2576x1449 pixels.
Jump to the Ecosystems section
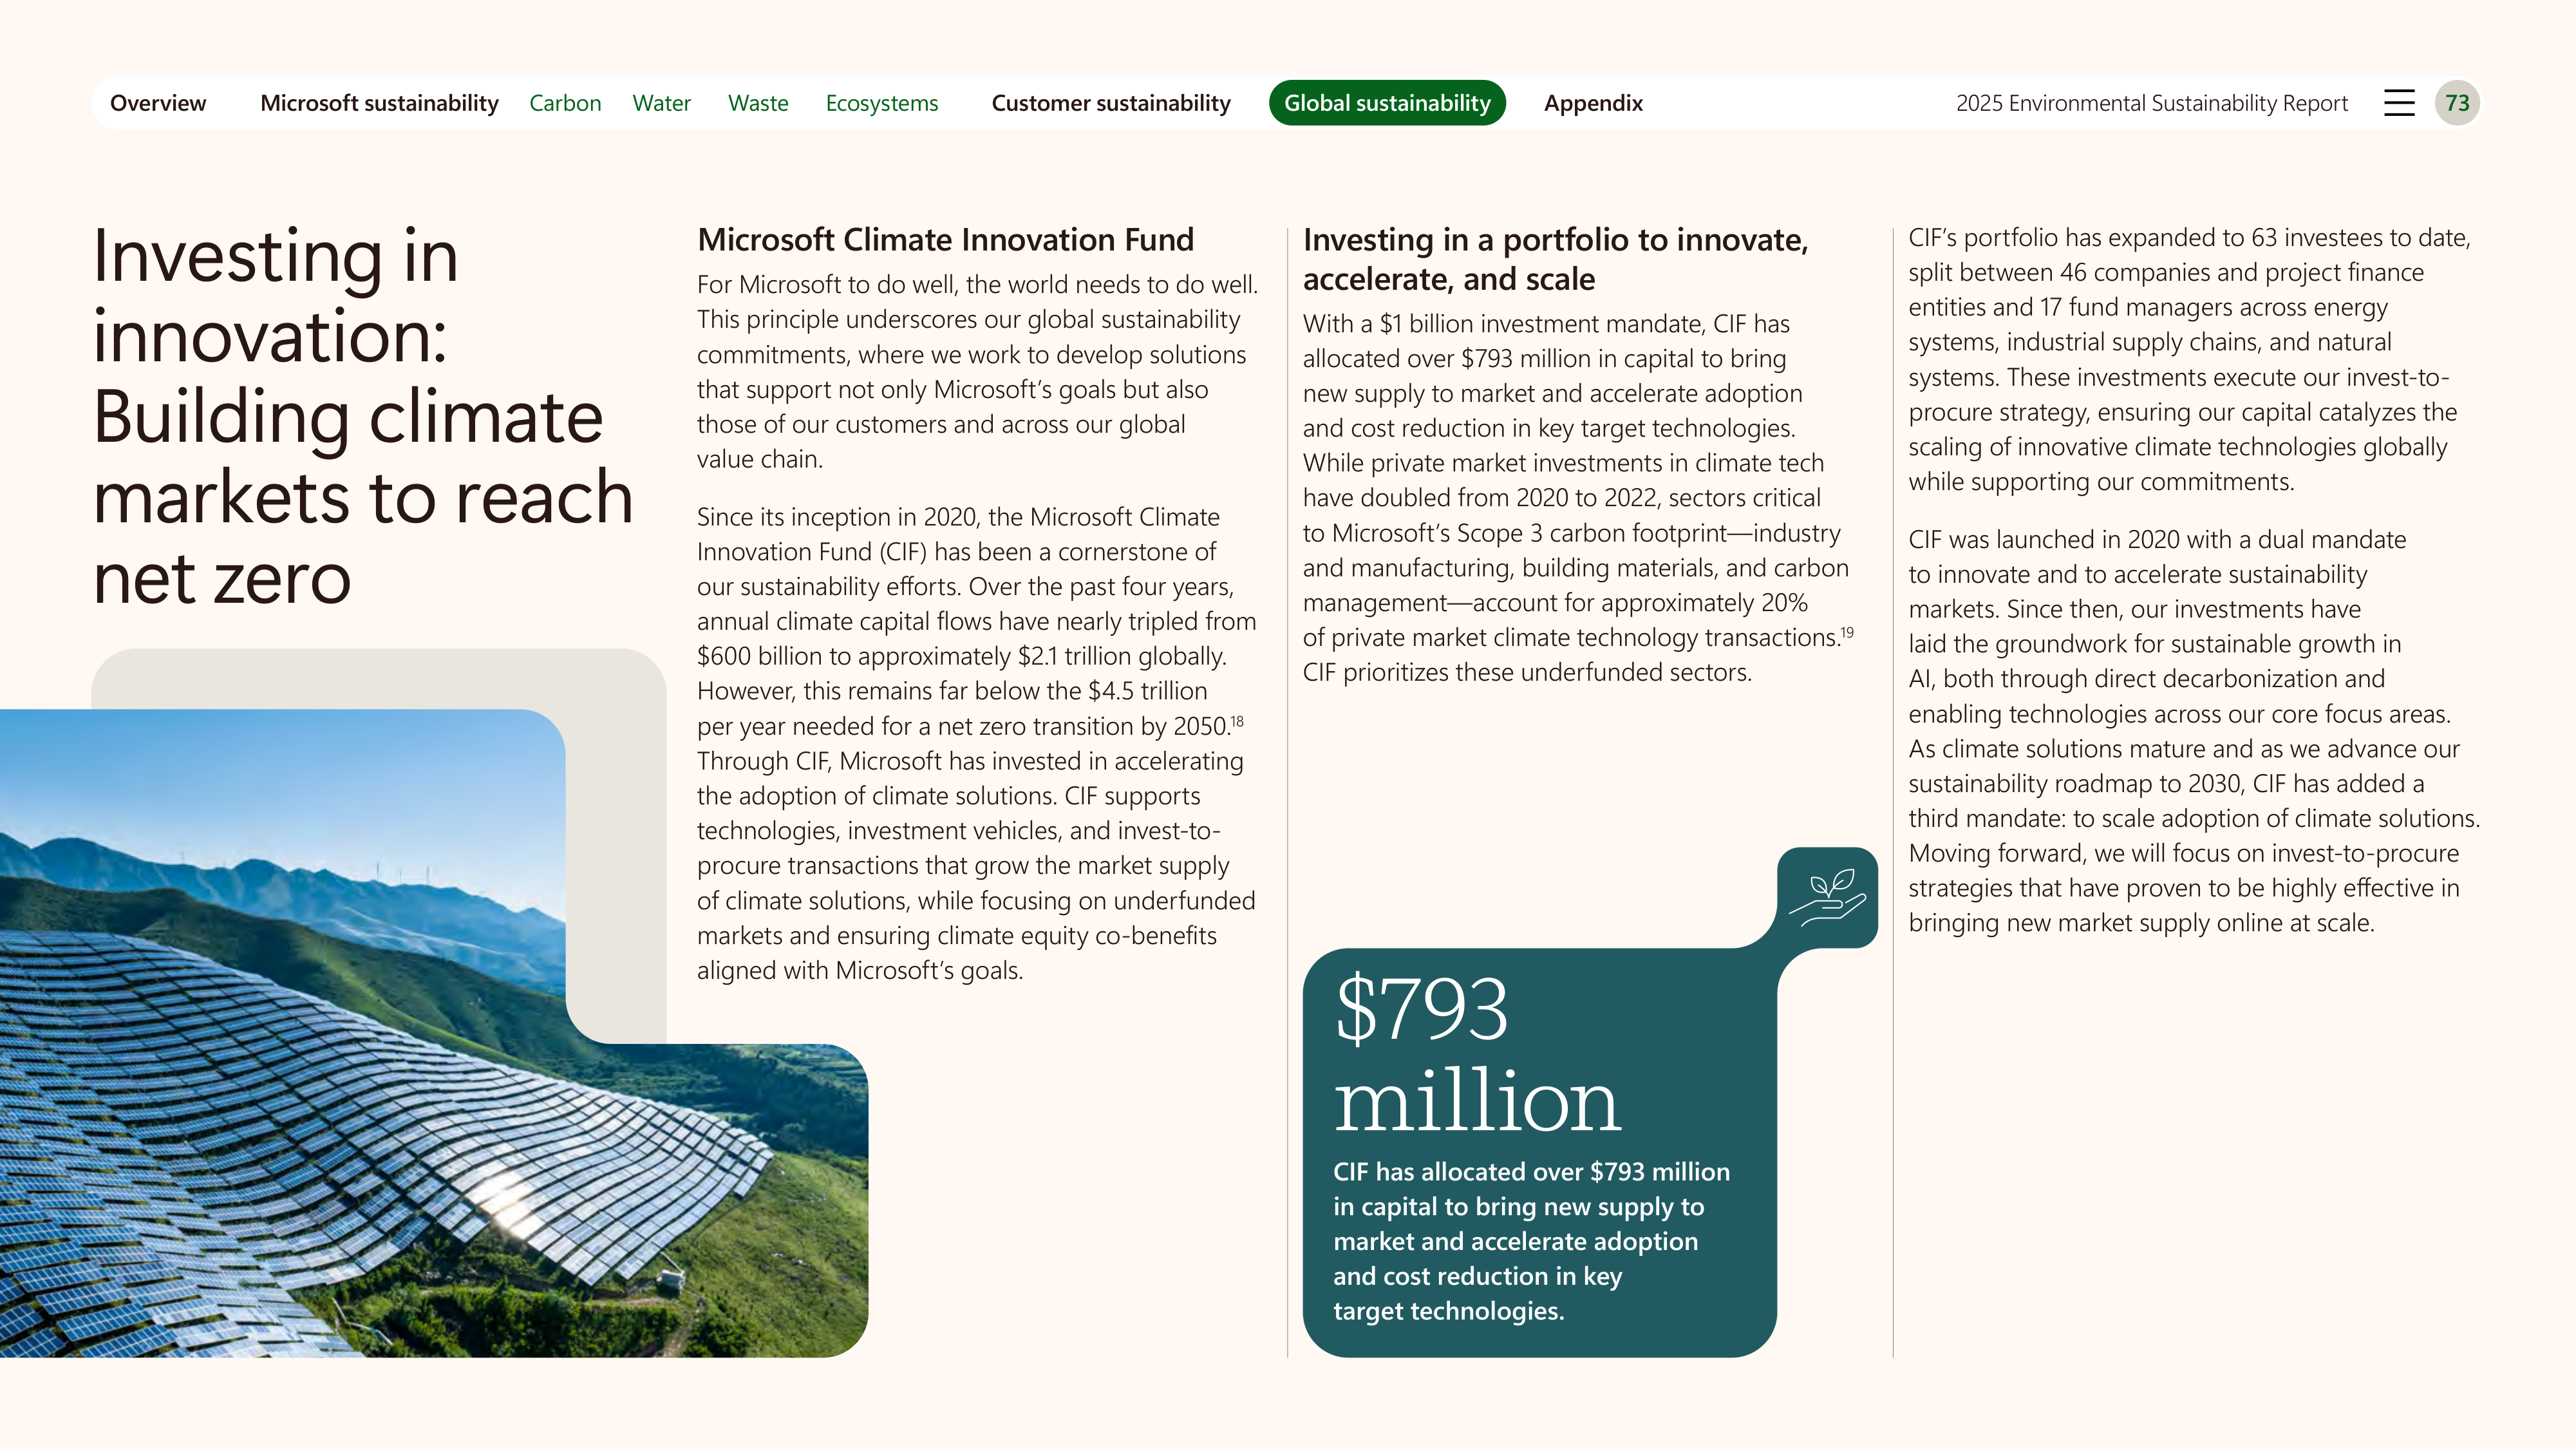[x=882, y=103]
